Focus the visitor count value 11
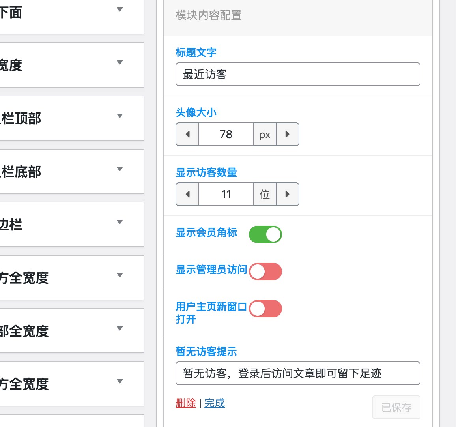 (x=226, y=194)
